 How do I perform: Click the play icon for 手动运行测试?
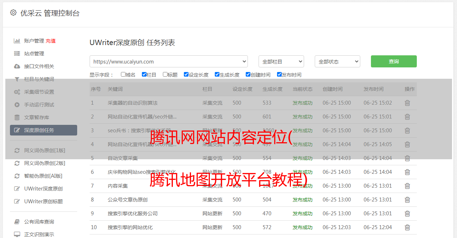[x=17, y=105]
